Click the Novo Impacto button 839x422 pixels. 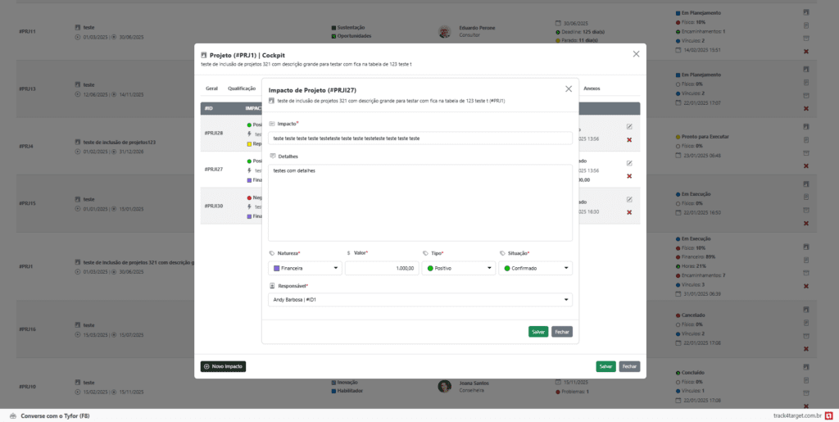pos(223,366)
